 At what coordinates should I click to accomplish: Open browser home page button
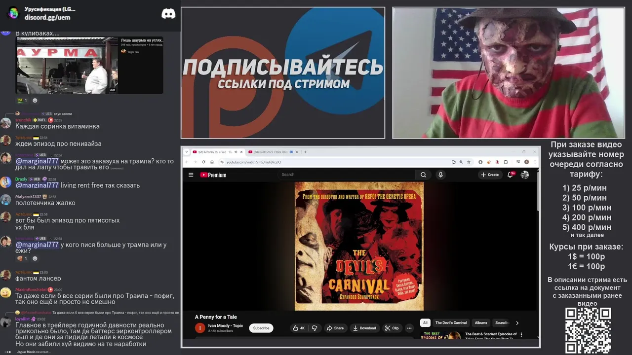[212, 162]
